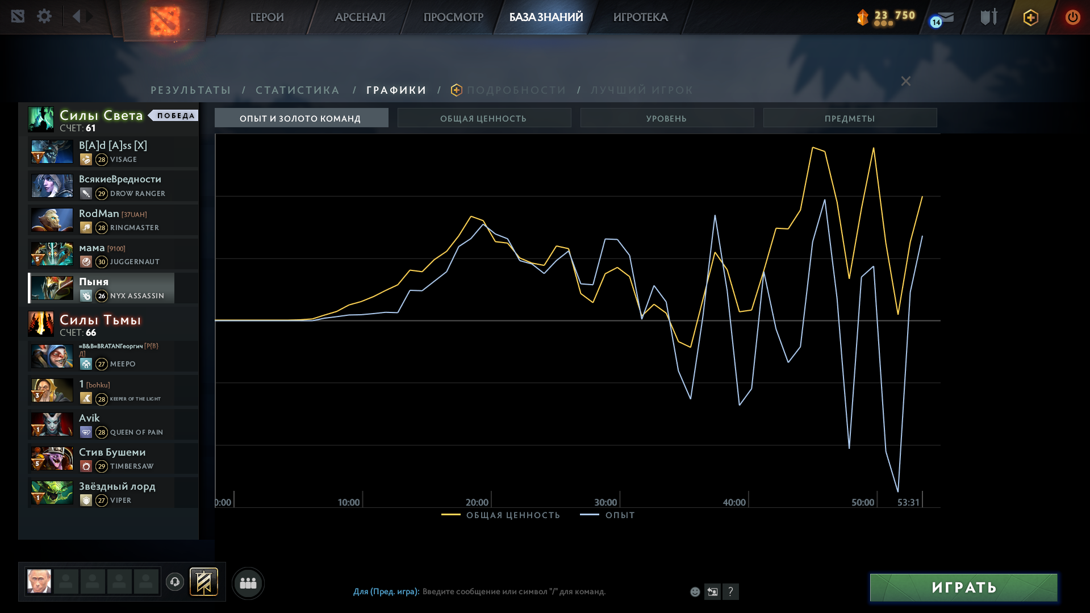
Task: Open the shards balance 23 750
Action: [887, 17]
